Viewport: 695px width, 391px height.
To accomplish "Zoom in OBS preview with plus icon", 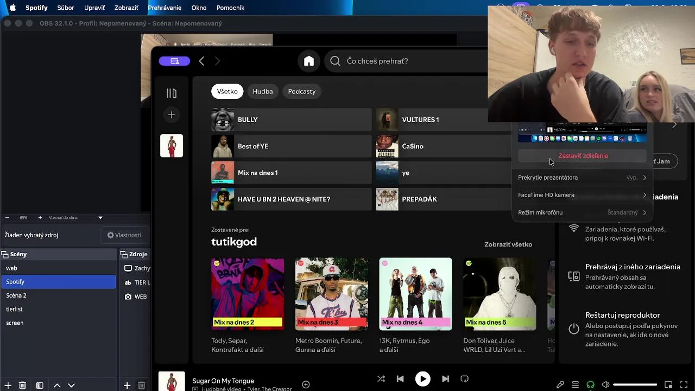I will [40, 218].
